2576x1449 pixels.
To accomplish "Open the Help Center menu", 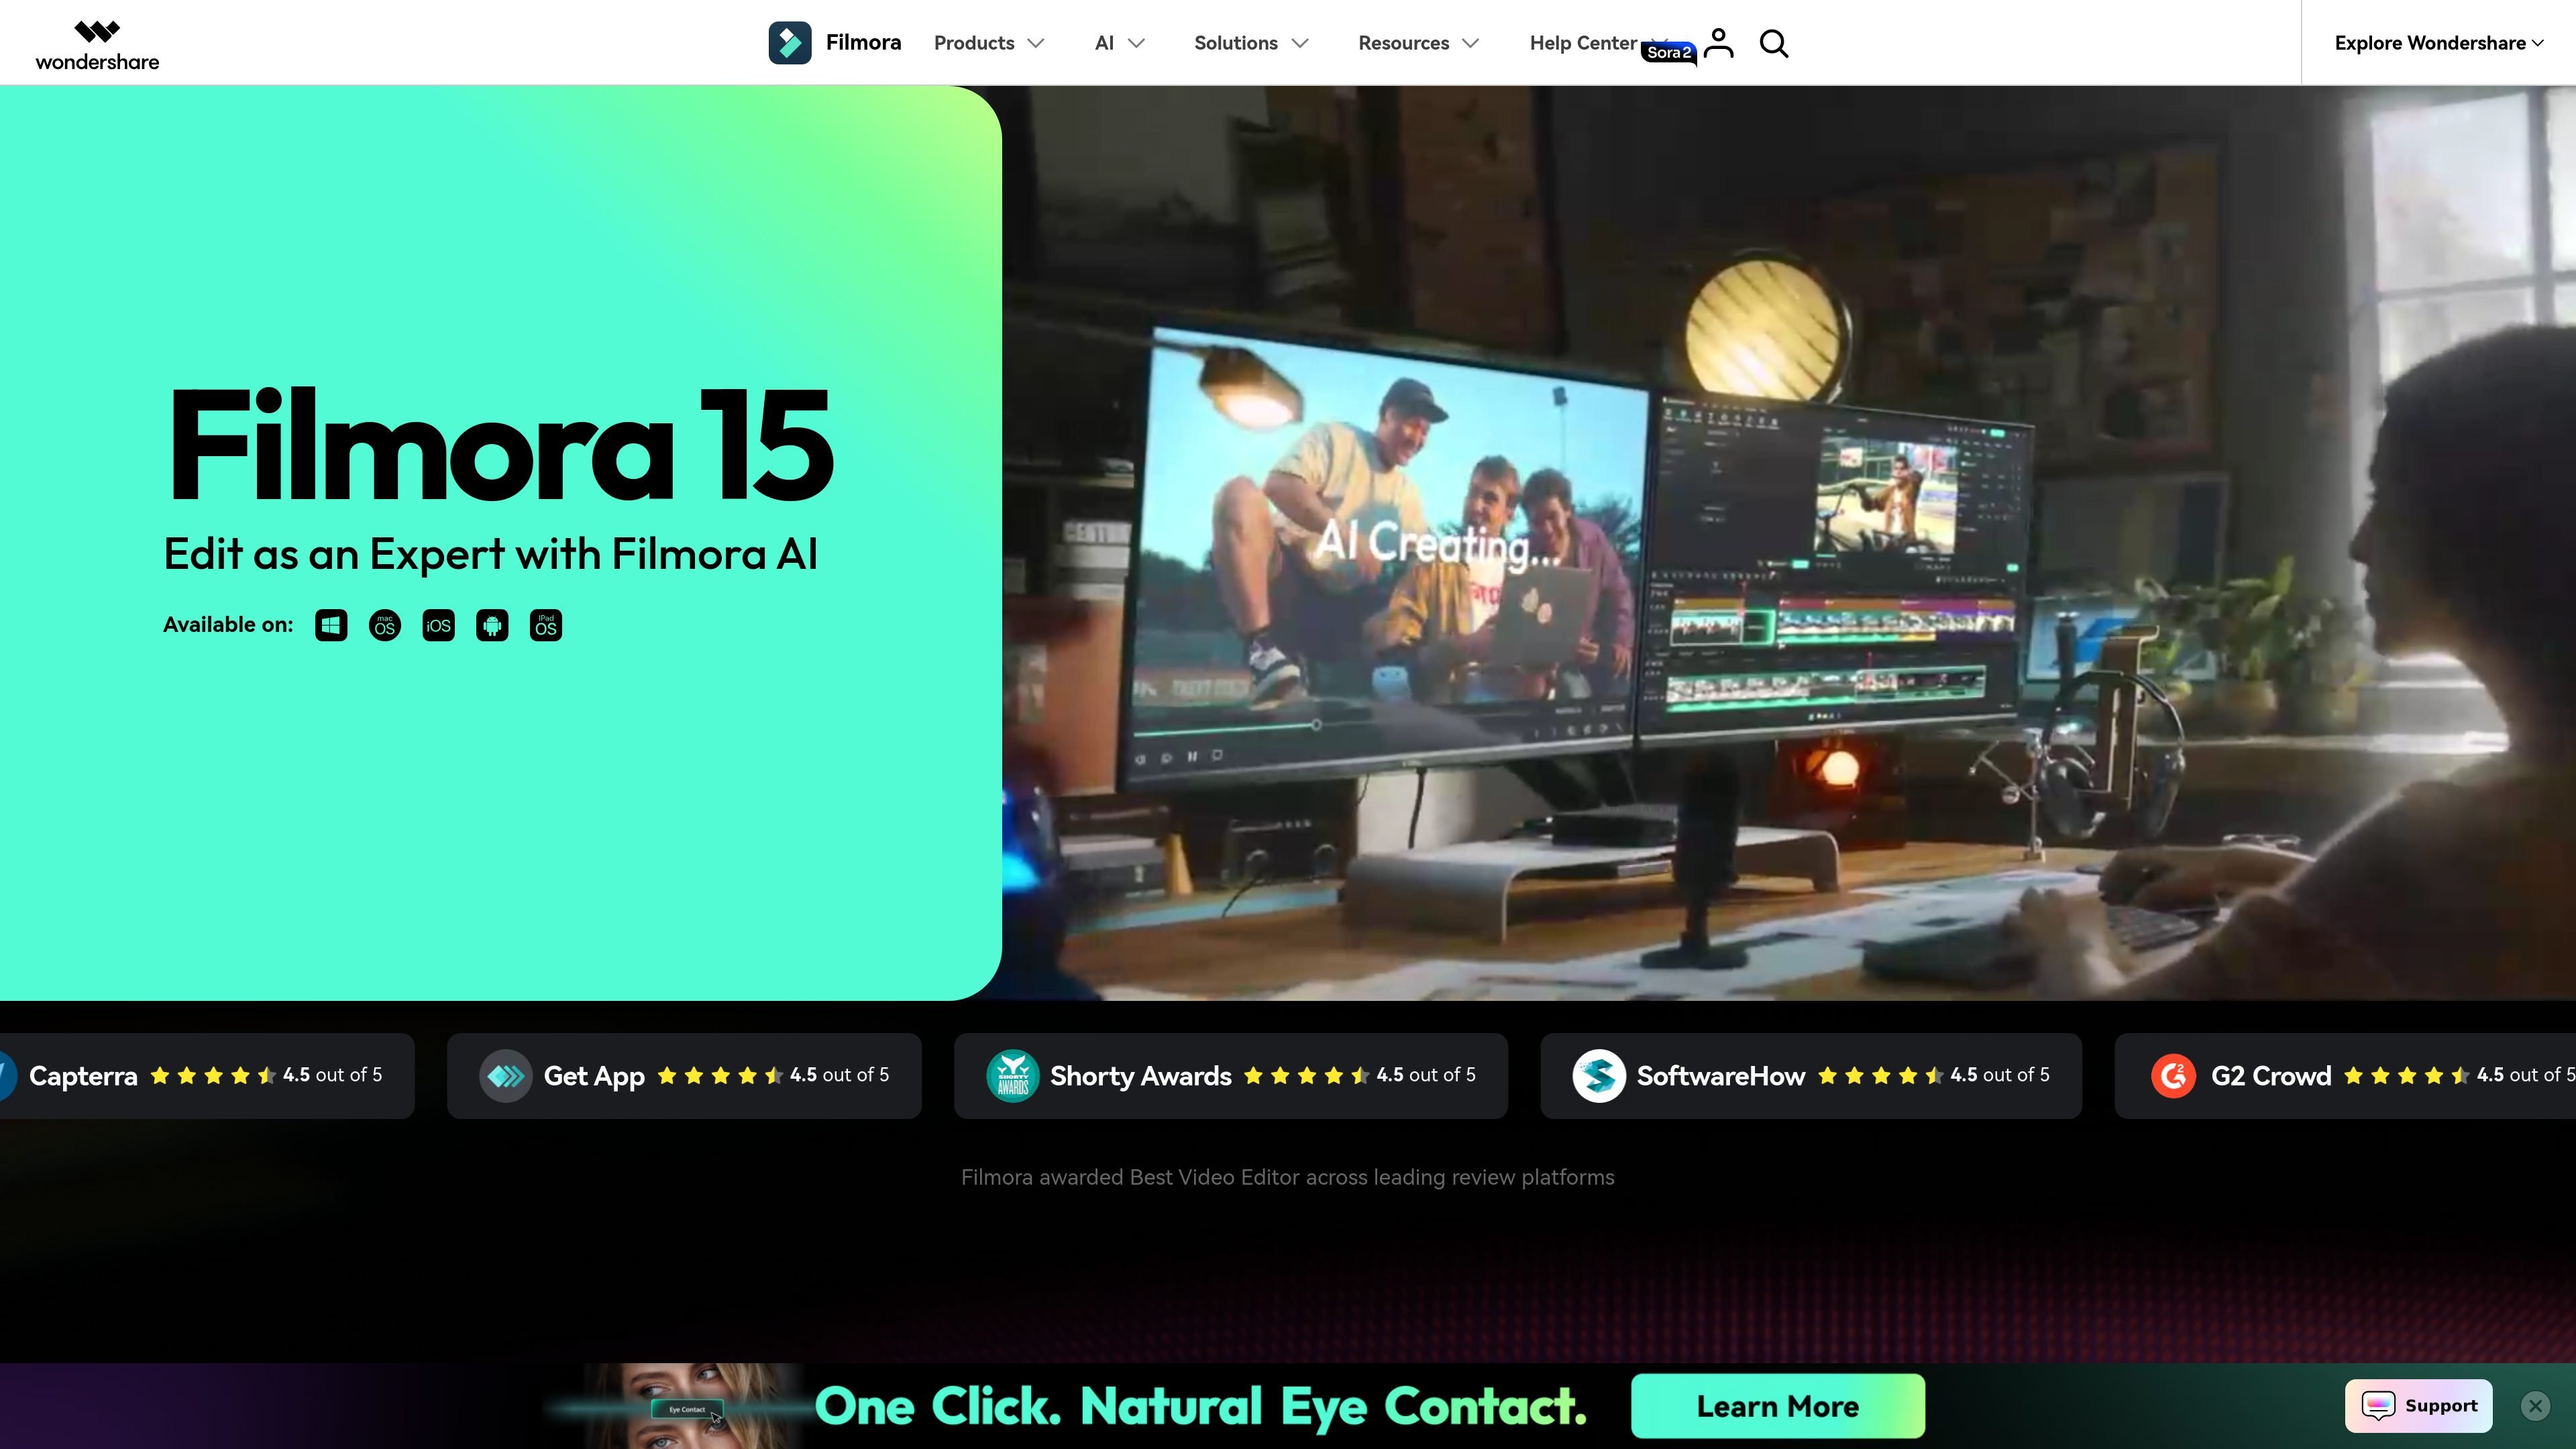I will point(1583,43).
